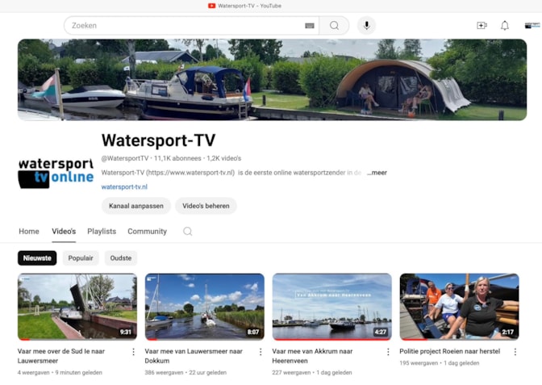Screen dimensions: 542x385
Task: Click the create video icon
Action: [482, 26]
